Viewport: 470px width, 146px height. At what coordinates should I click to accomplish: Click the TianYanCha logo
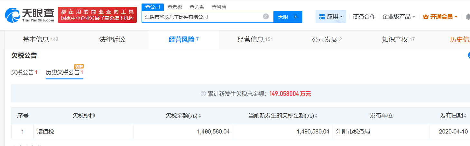[30, 15]
